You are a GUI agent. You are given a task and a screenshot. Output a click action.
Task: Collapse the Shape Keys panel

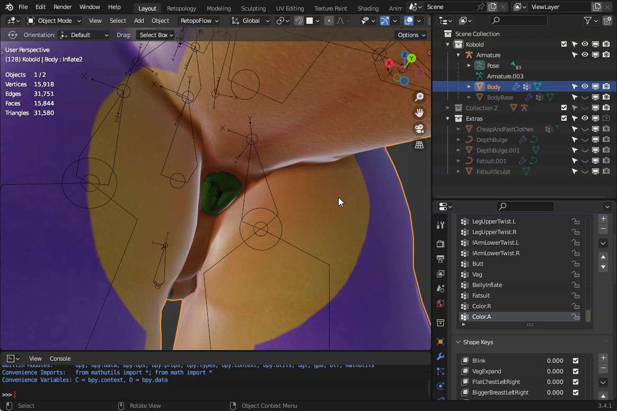coord(459,342)
